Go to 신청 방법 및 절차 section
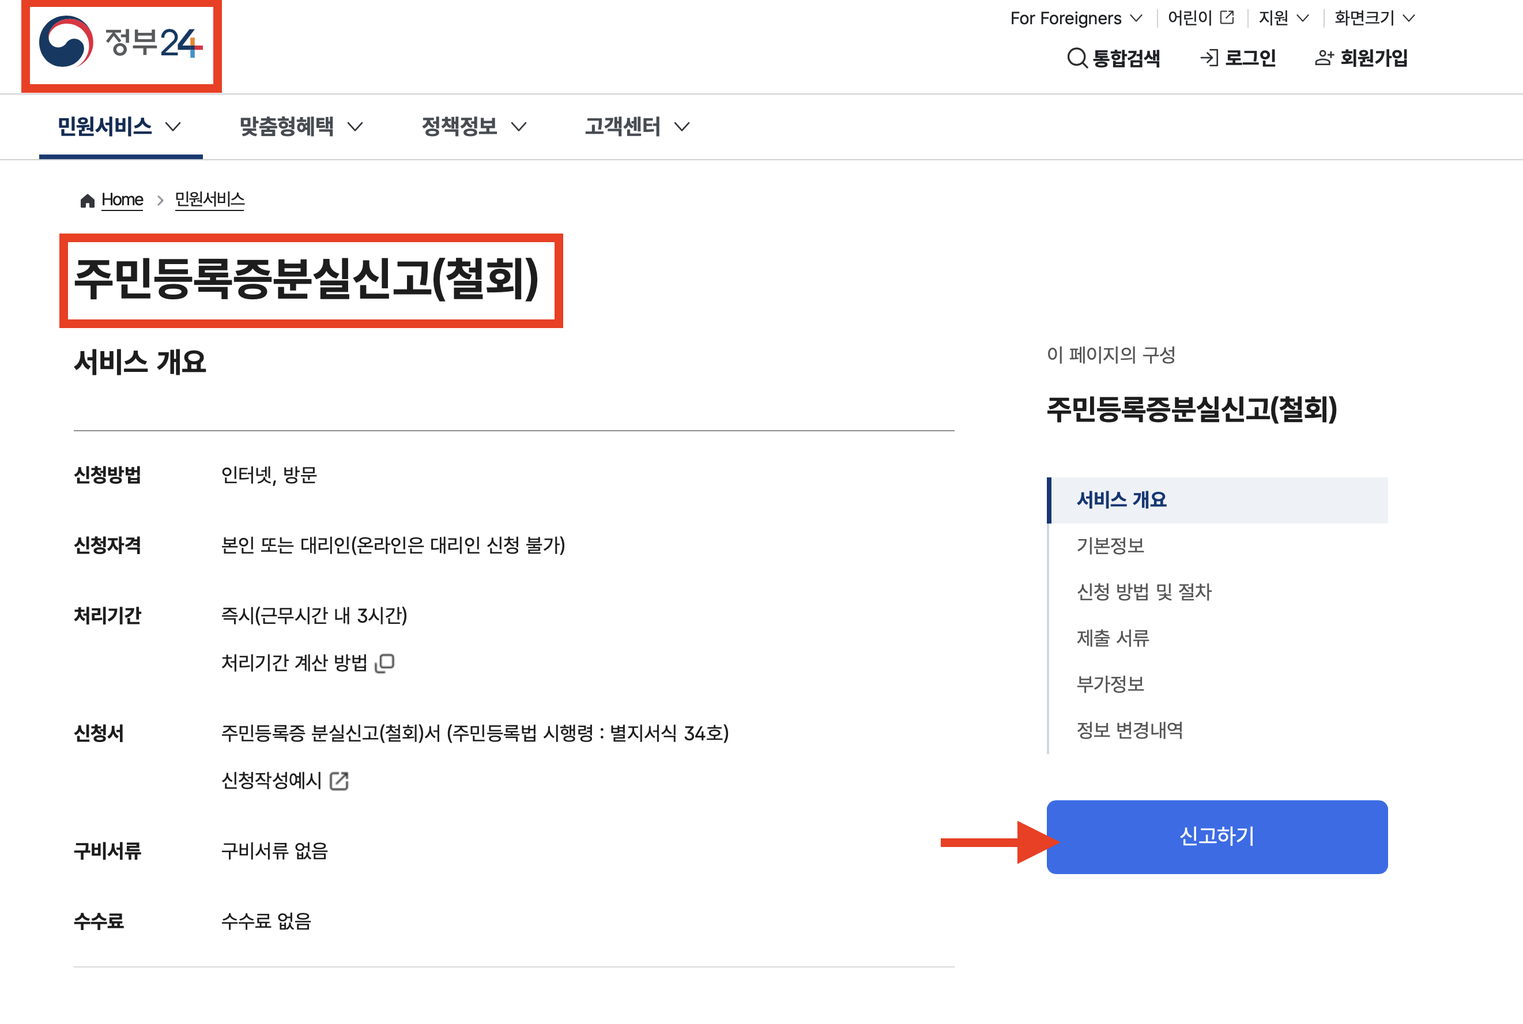Image resolution: width=1523 pixels, height=1024 pixels. [x=1144, y=592]
